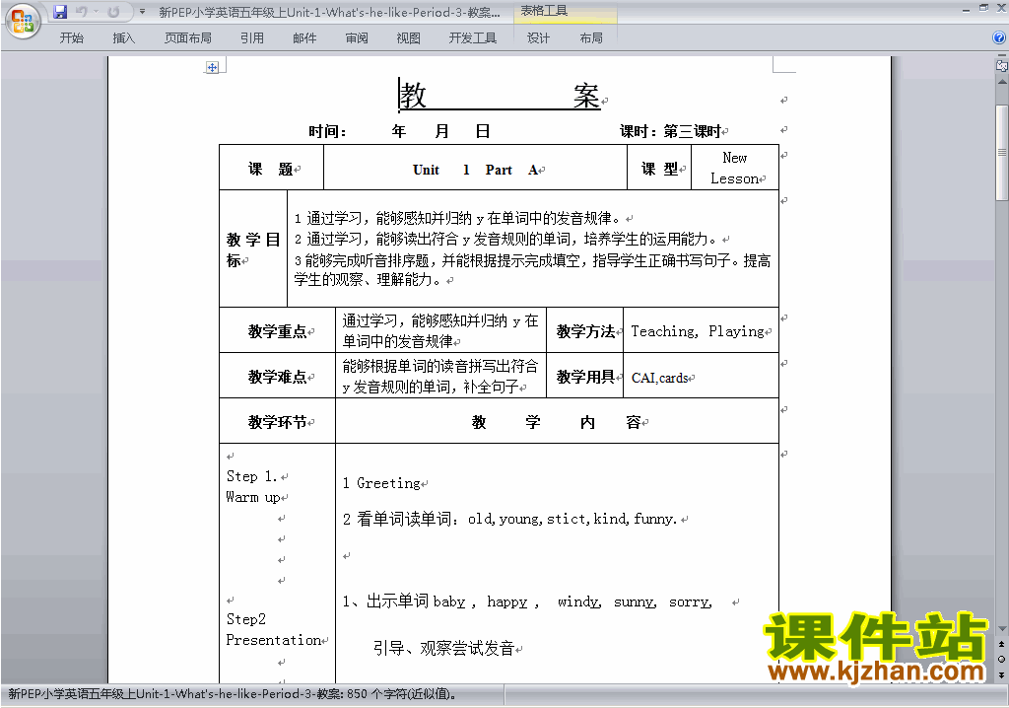1009x708 pixels.
Task: Click the 教学重点 cell
Action: point(277,330)
